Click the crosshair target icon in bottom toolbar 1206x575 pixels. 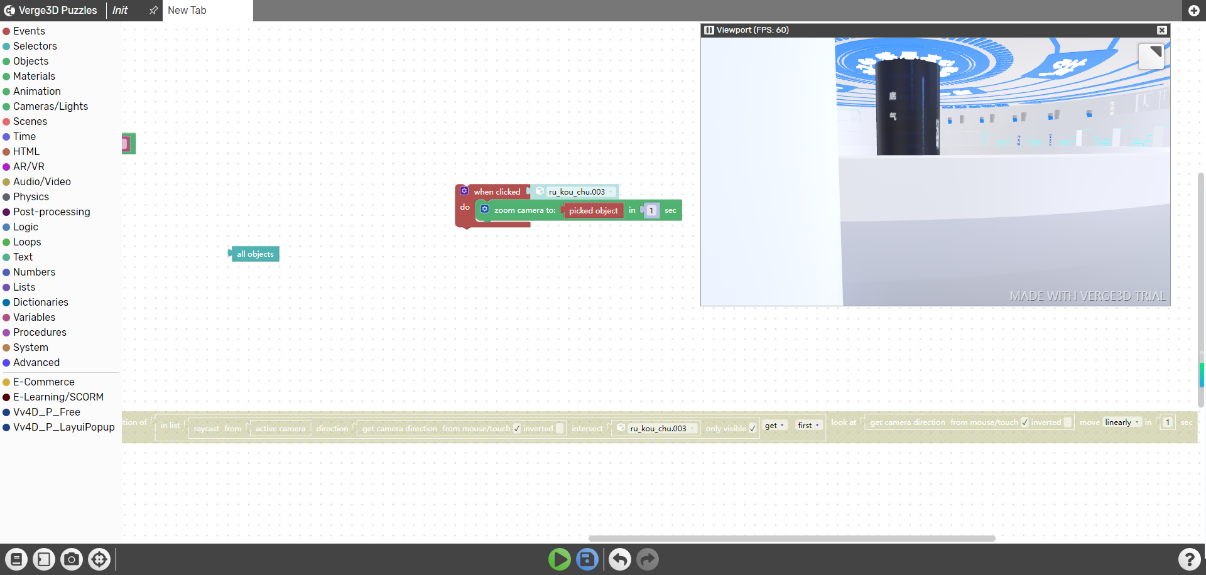tap(99, 559)
